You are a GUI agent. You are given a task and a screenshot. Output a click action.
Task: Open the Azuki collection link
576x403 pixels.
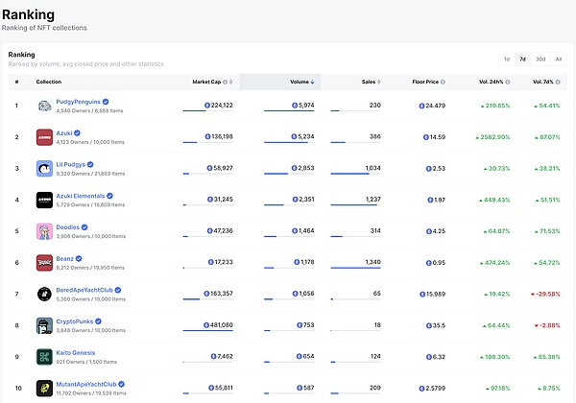point(64,132)
